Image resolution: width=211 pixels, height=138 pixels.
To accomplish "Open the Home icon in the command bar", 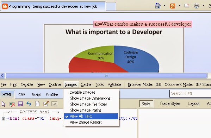I will 158,6.
